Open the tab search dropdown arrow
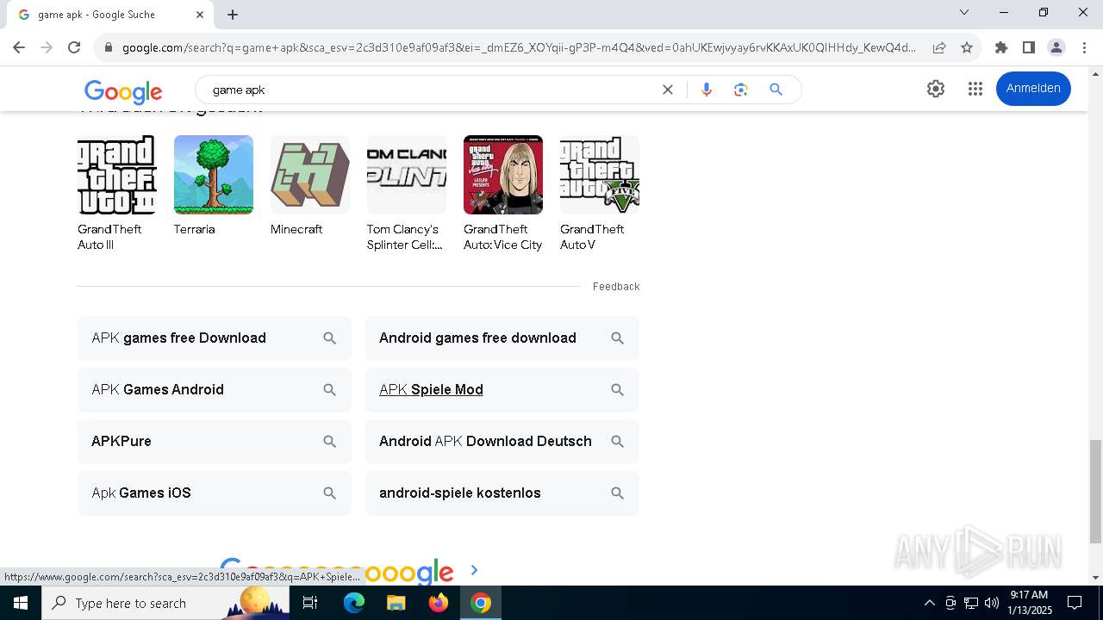This screenshot has height=620, width=1103. [x=964, y=13]
